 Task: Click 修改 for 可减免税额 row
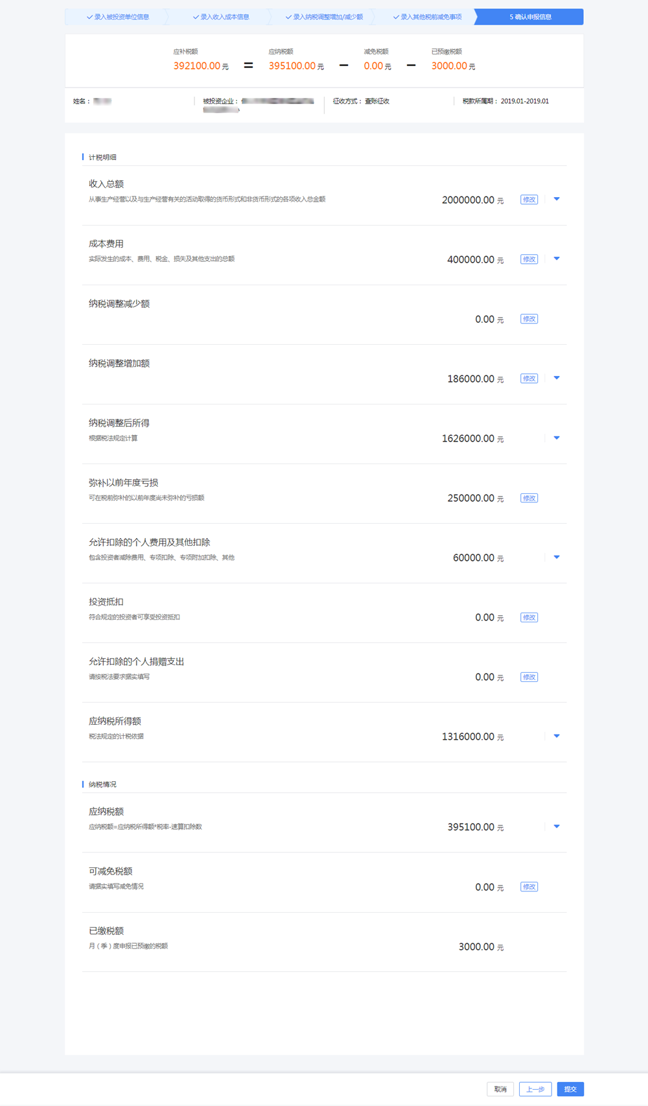coord(529,887)
